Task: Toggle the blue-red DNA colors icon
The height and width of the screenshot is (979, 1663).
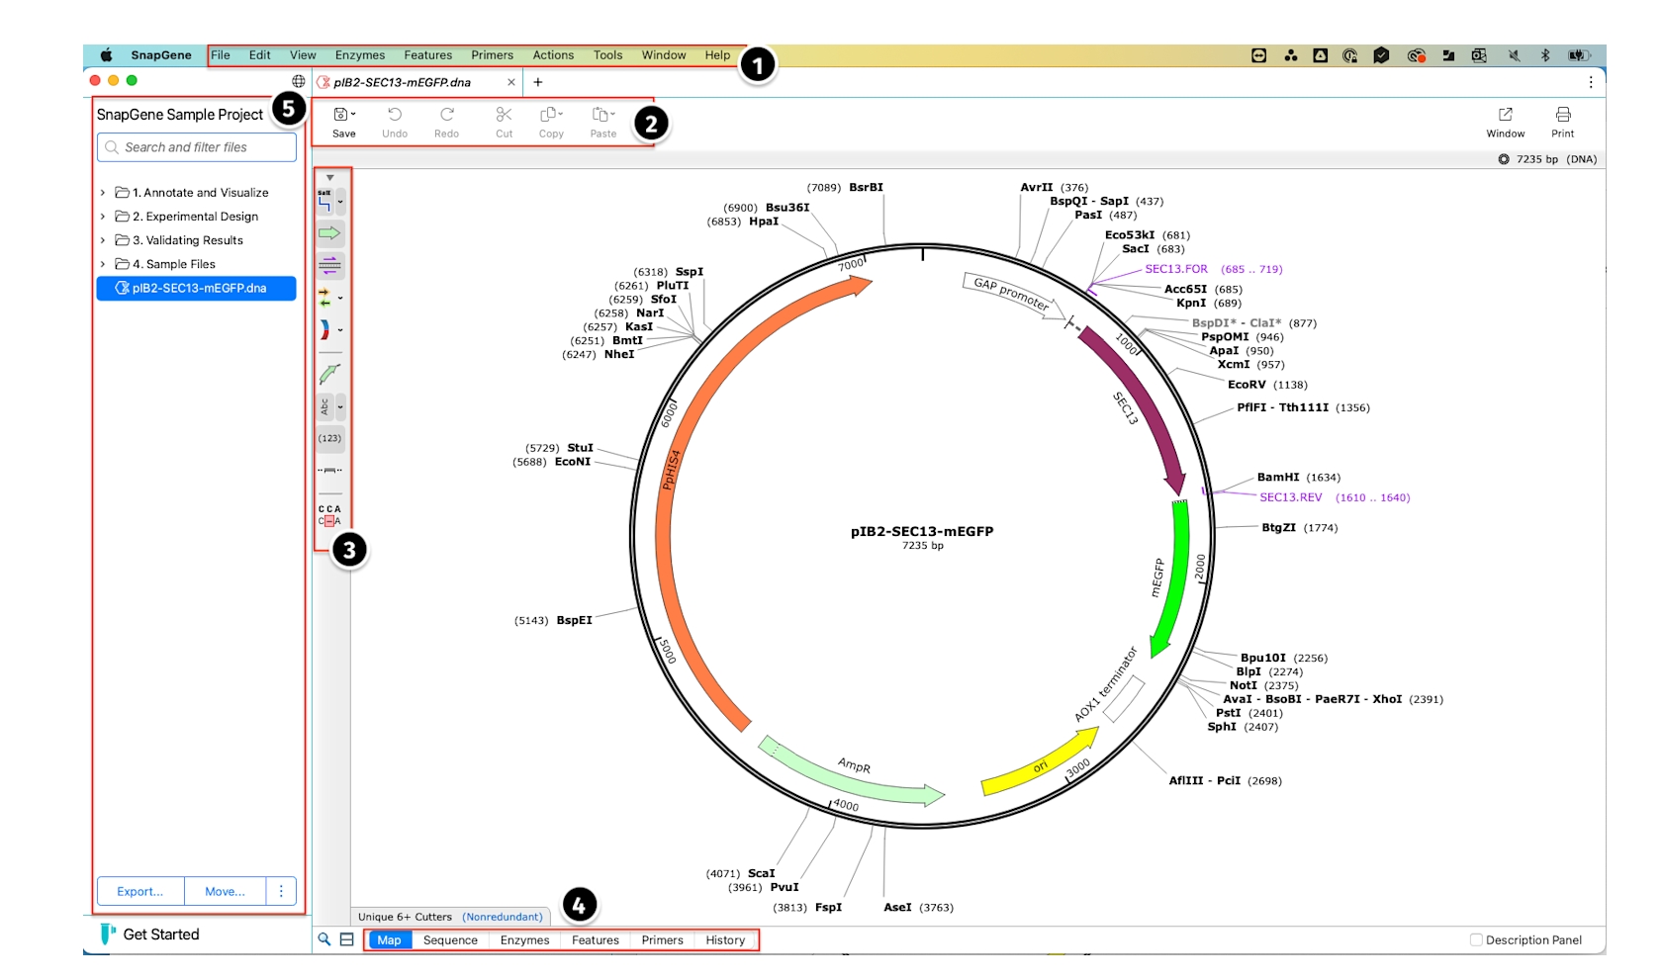Action: pos(324,330)
